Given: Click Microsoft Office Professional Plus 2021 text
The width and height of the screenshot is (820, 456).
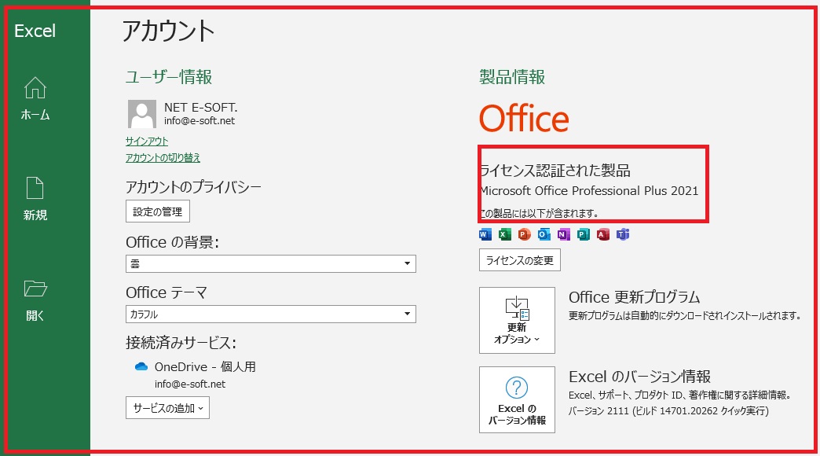Looking at the screenshot, I should point(589,190).
